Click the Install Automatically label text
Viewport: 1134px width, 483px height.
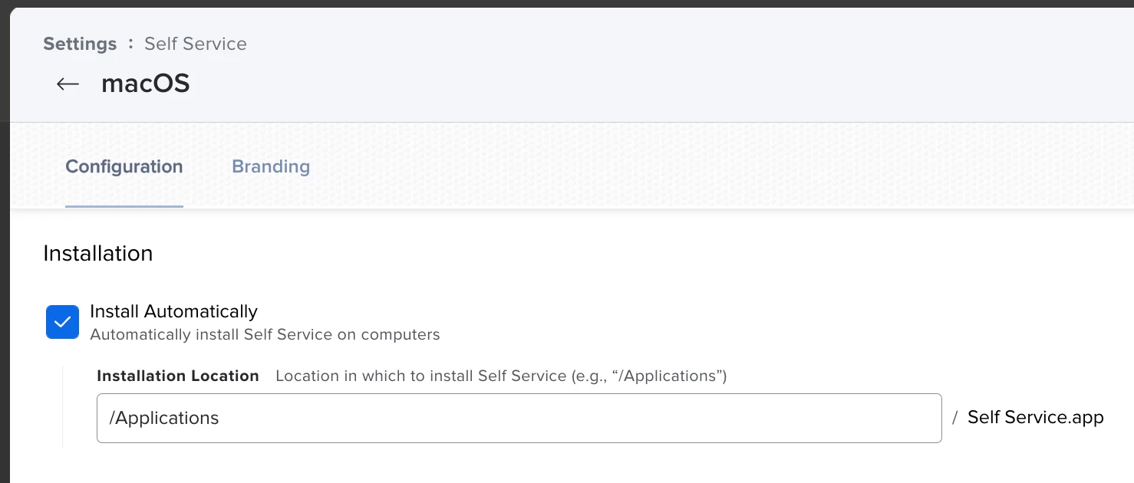click(173, 311)
